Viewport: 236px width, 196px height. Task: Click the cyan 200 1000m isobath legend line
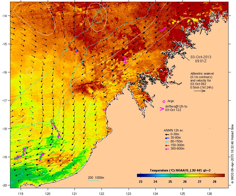tap(93, 180)
